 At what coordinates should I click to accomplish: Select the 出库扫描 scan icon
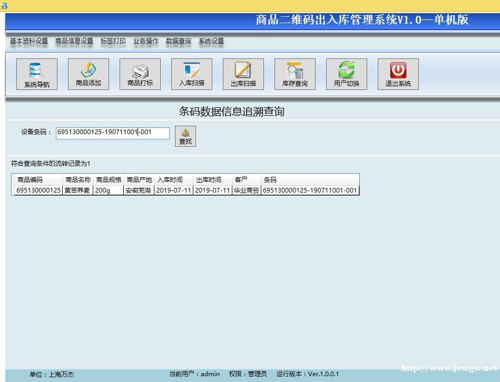(243, 74)
